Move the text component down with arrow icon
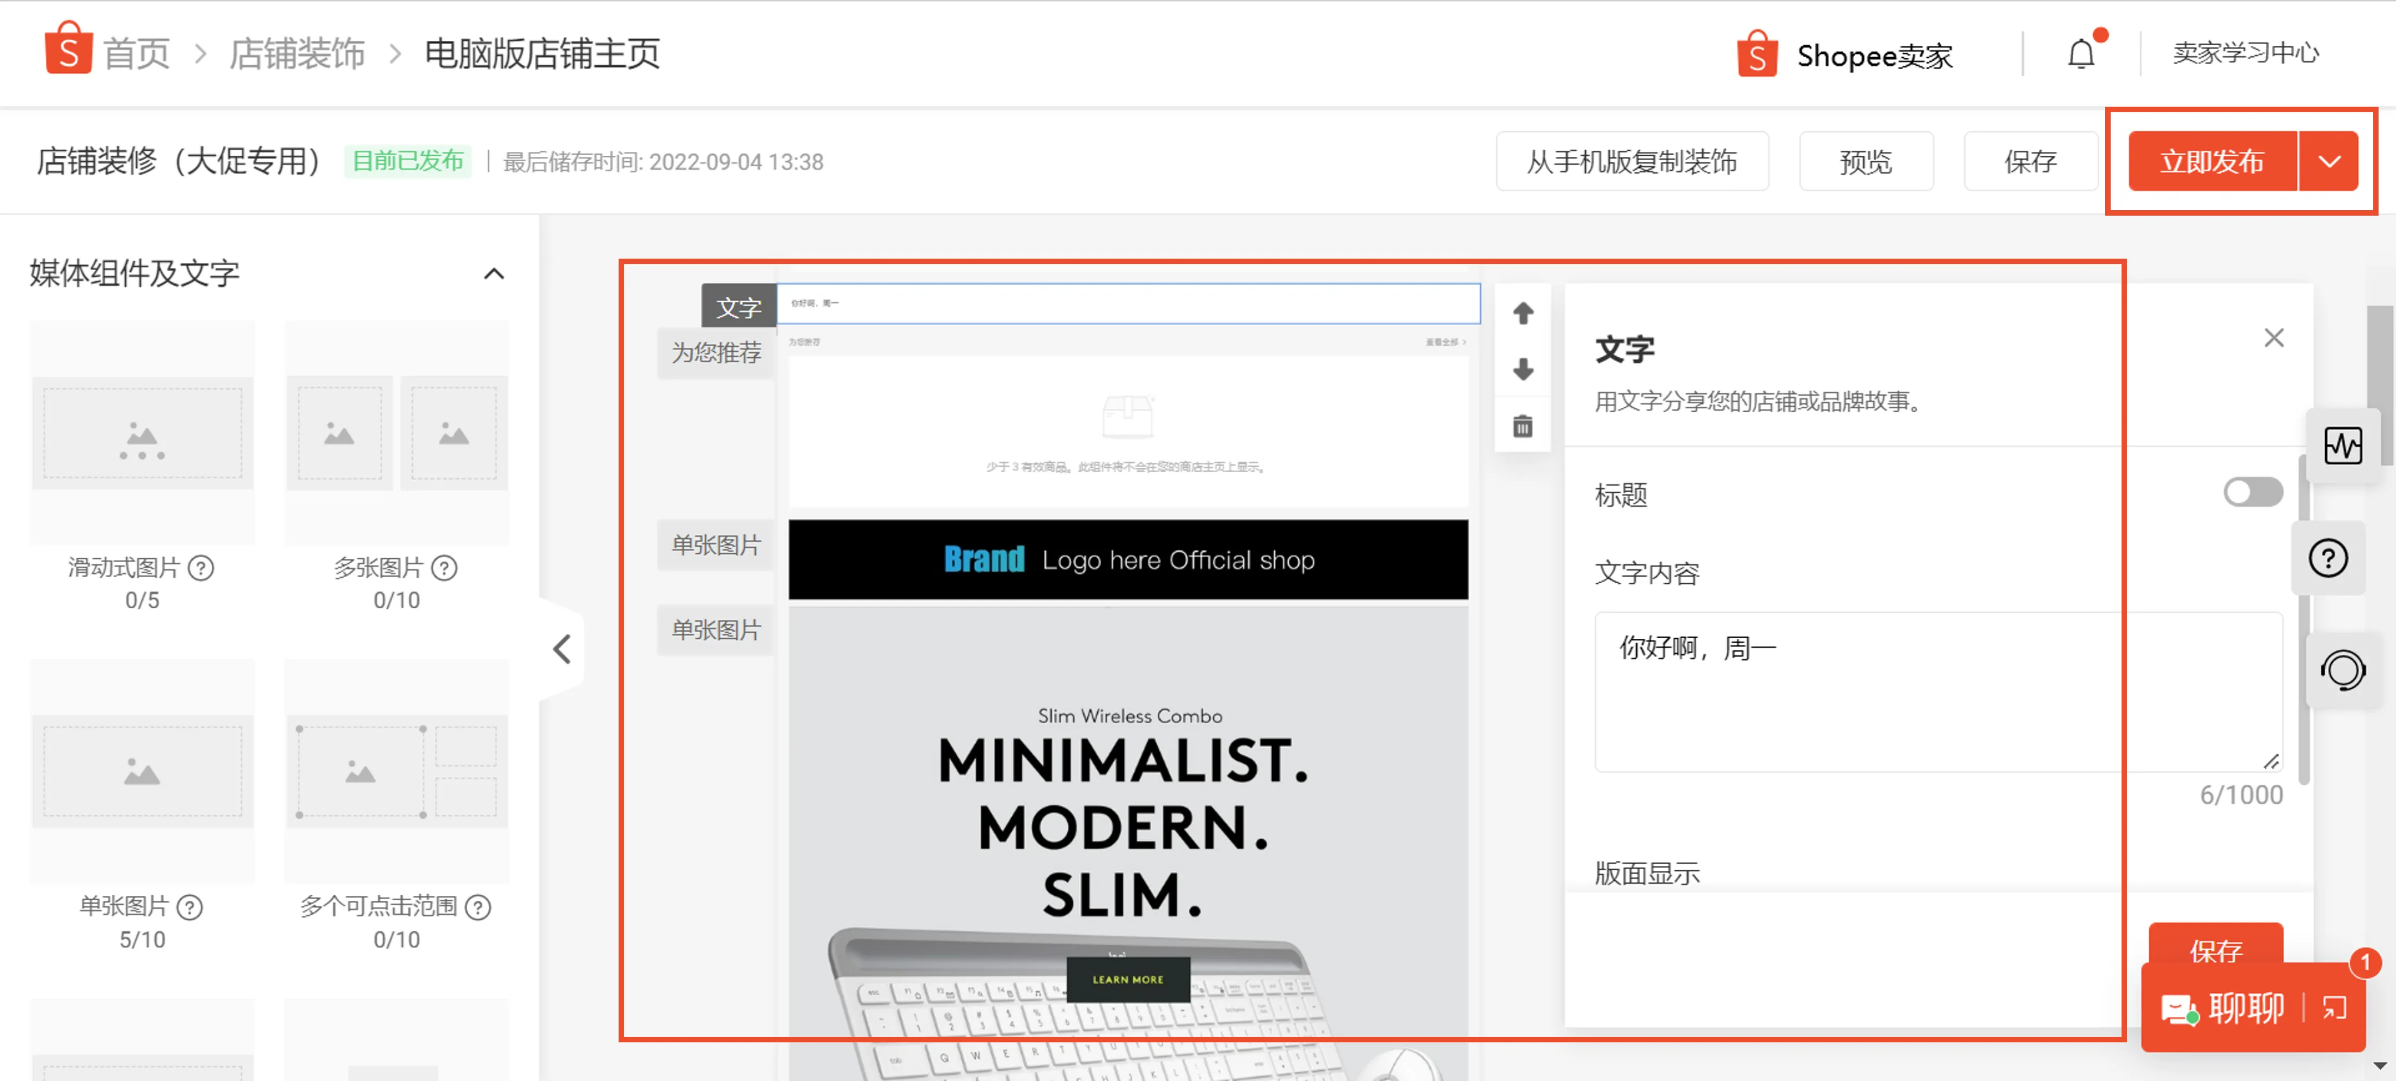 coord(1523,369)
